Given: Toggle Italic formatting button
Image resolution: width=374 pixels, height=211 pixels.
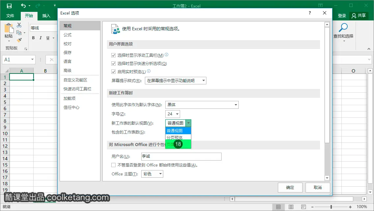Looking at the screenshot, I should click(40, 38).
